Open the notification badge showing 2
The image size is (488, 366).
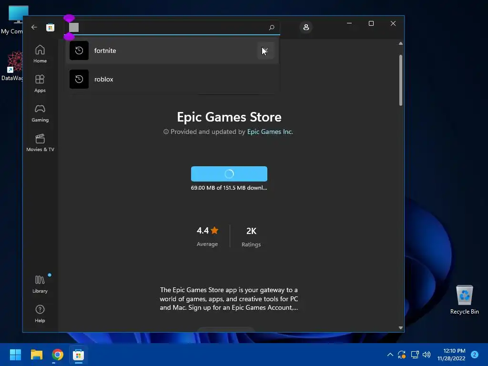(x=475, y=355)
